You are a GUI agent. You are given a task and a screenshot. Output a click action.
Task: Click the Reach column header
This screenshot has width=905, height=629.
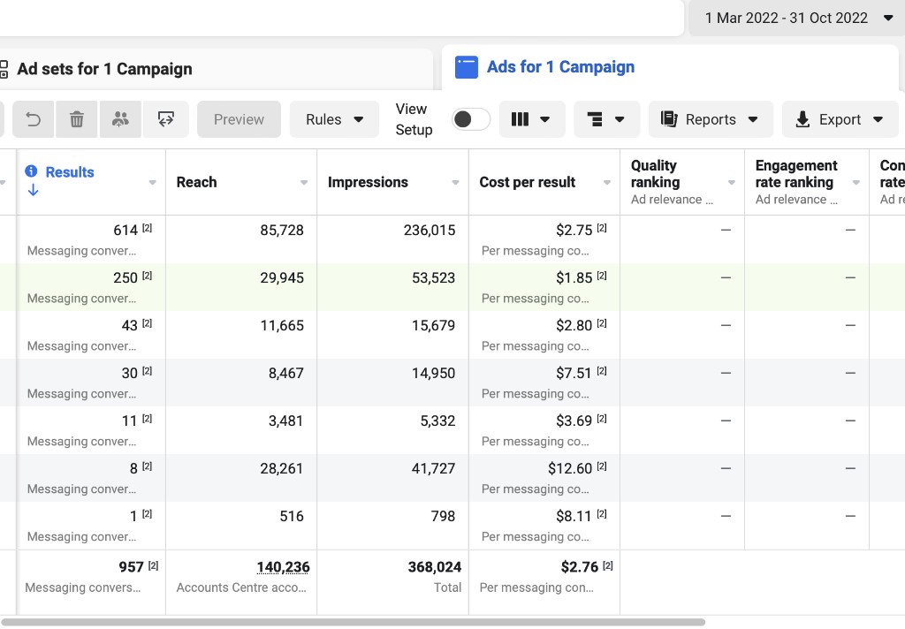197,182
